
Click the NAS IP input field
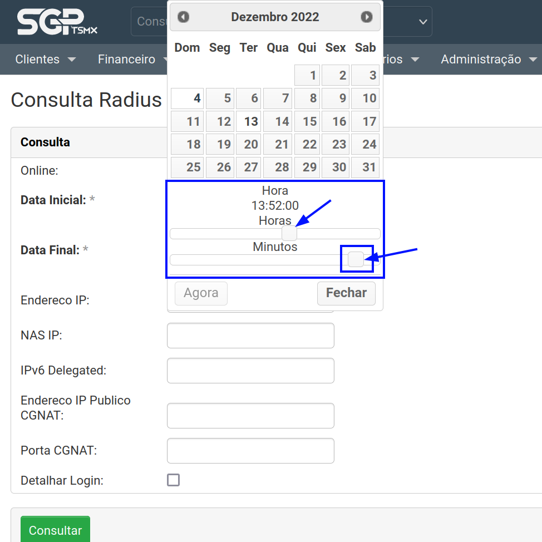(x=250, y=336)
